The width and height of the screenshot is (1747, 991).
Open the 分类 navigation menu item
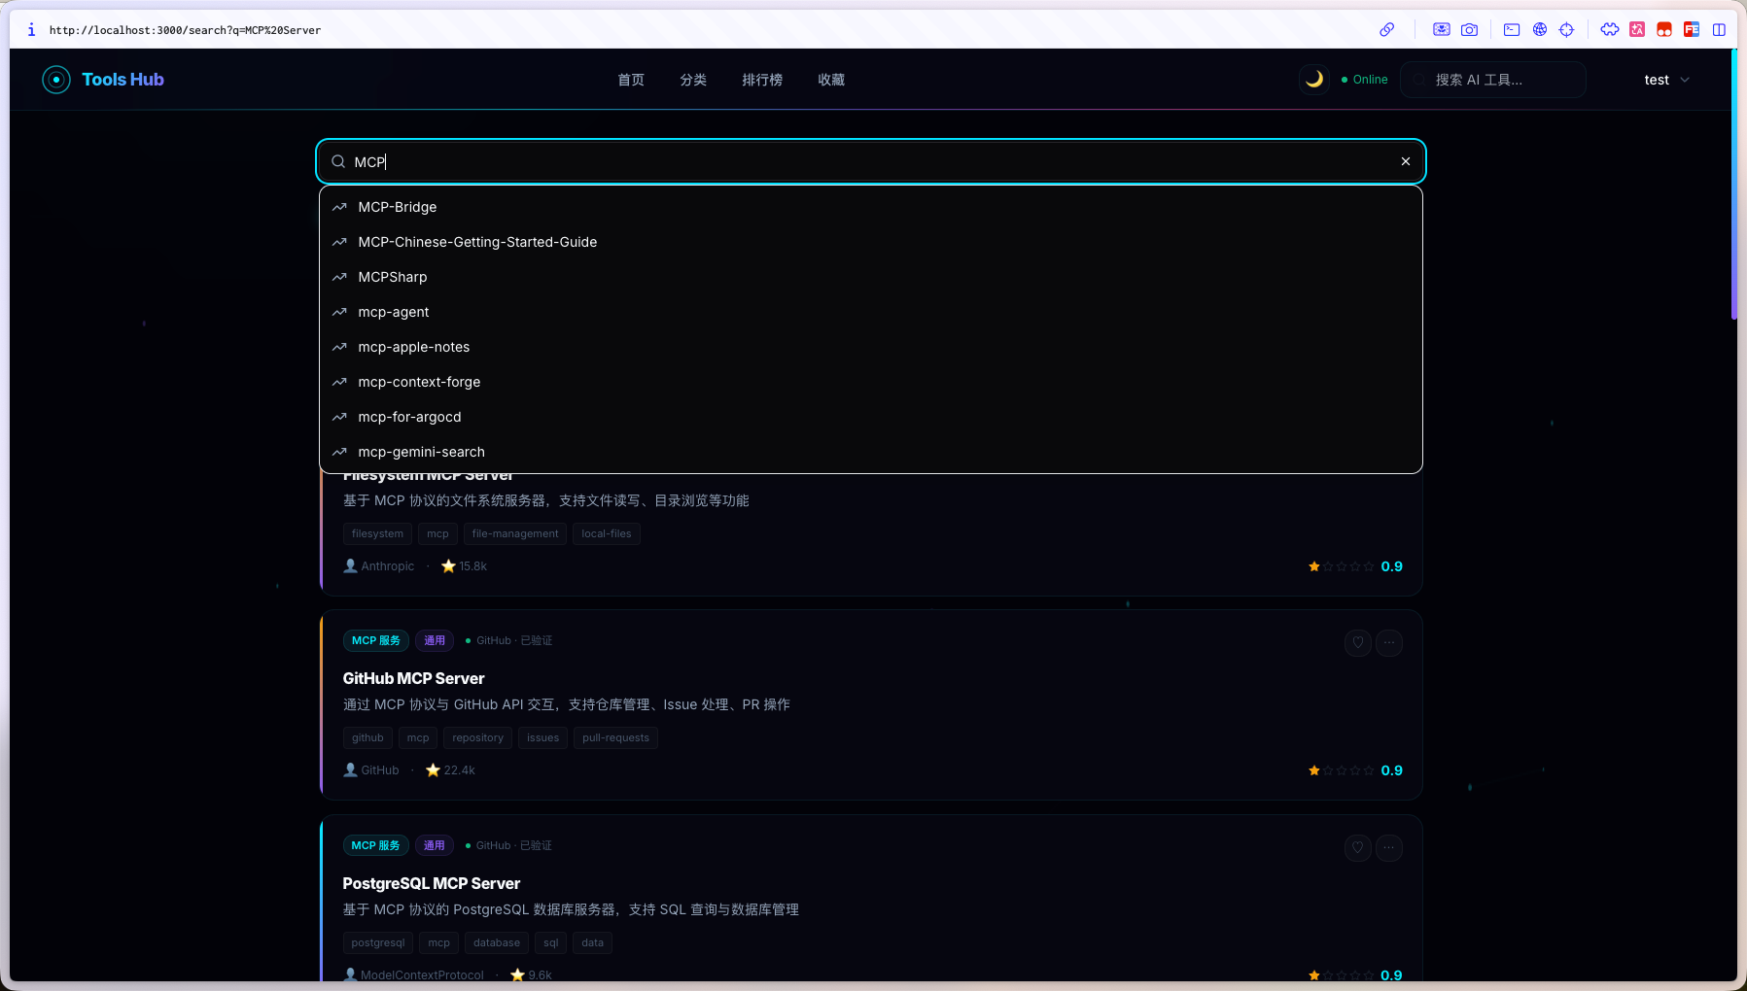(x=693, y=80)
